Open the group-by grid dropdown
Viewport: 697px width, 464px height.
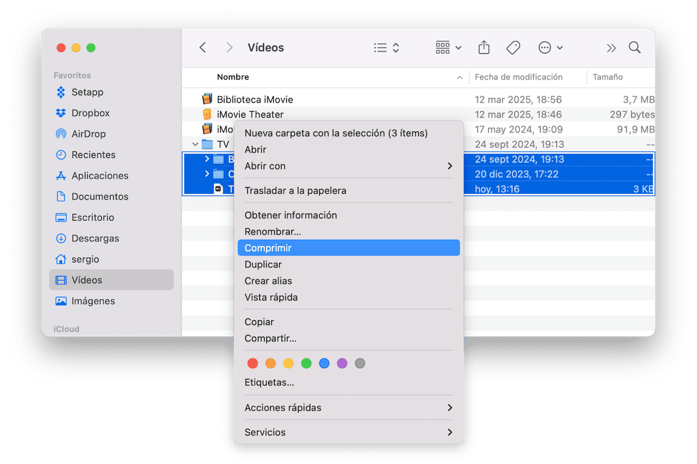pos(448,48)
